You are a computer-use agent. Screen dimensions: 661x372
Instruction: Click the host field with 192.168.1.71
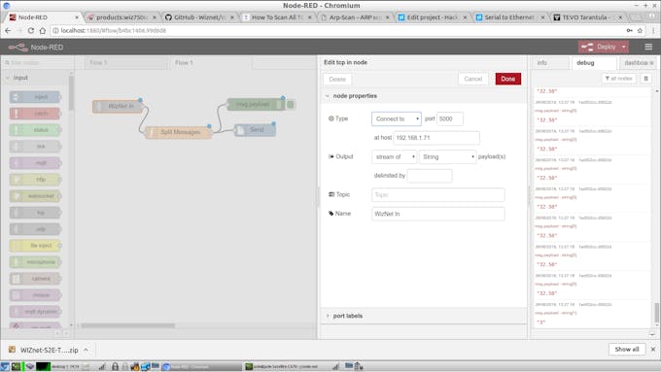click(436, 138)
